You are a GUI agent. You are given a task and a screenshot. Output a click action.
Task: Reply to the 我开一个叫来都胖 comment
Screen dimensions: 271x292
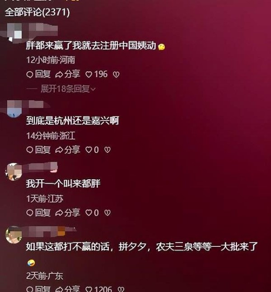(x=38, y=213)
